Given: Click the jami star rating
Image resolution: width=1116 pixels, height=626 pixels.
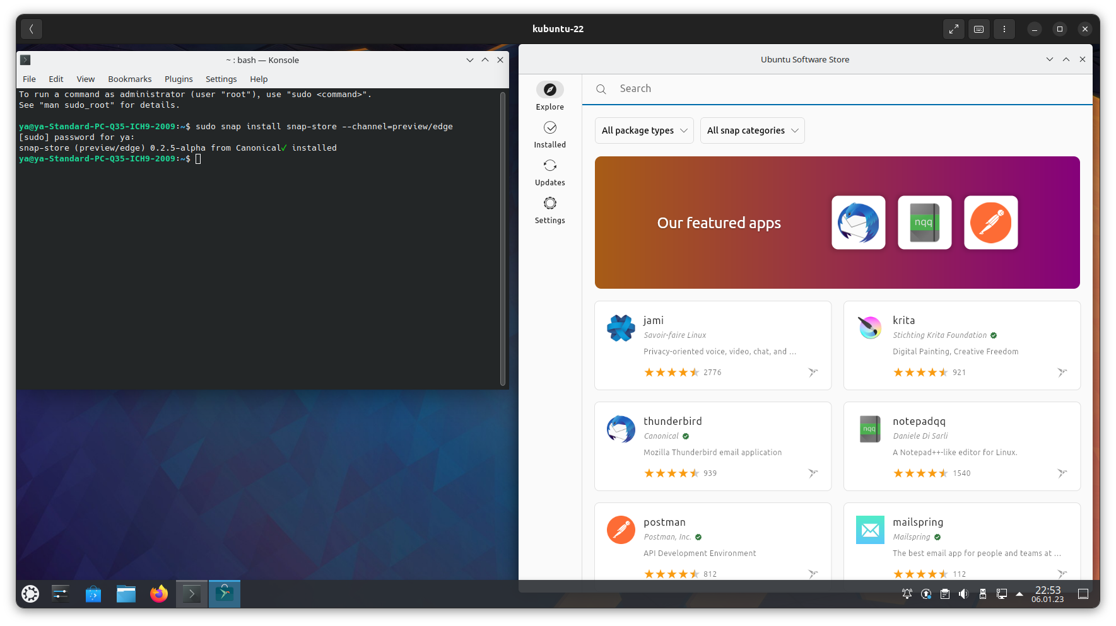Looking at the screenshot, I should [671, 373].
